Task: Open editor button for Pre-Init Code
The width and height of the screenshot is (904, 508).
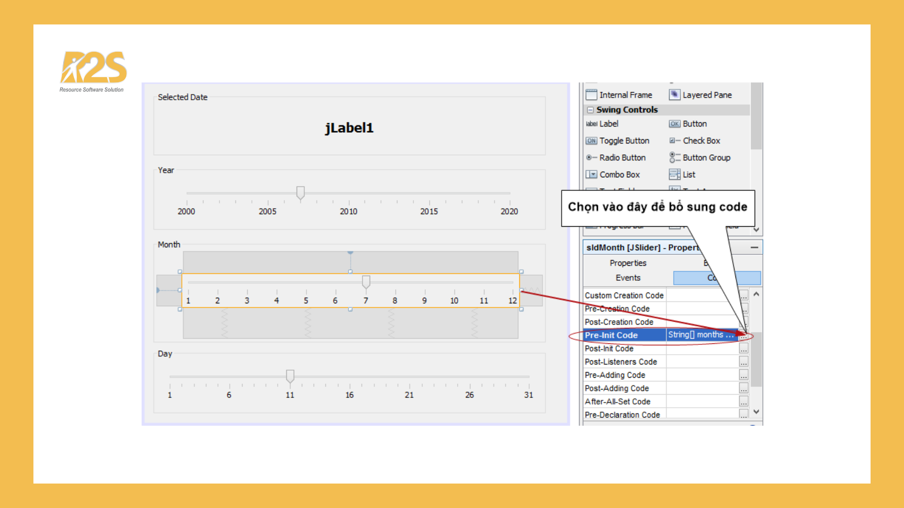Action: click(x=743, y=336)
